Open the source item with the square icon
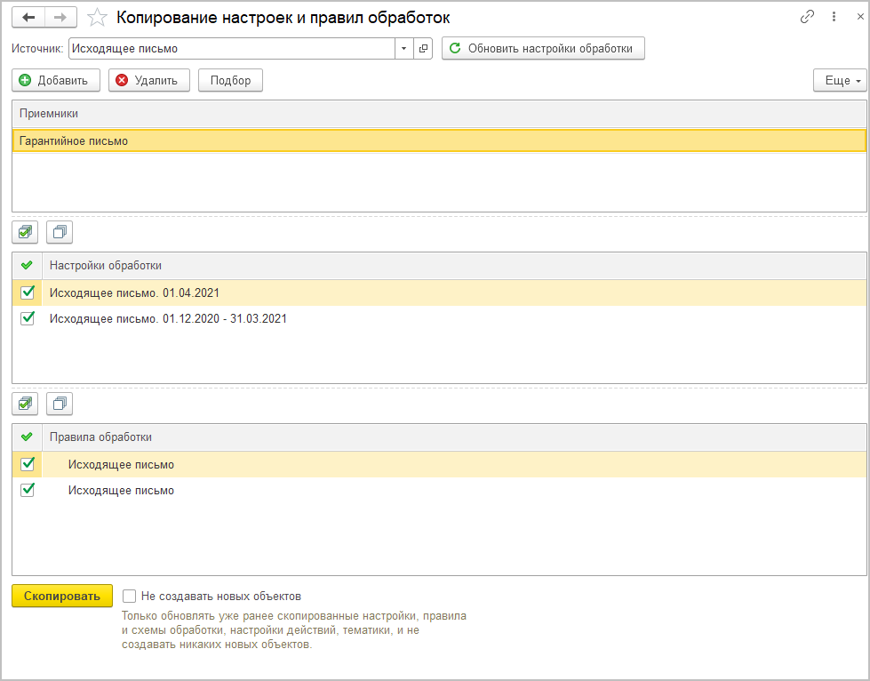This screenshot has width=870, height=681. (423, 49)
